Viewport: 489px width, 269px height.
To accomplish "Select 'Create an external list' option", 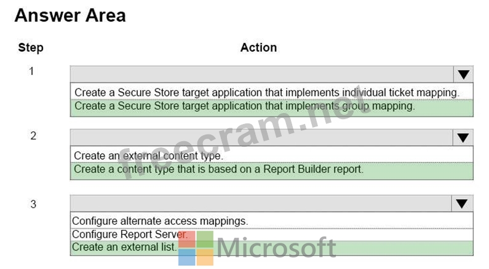I will coord(124,247).
